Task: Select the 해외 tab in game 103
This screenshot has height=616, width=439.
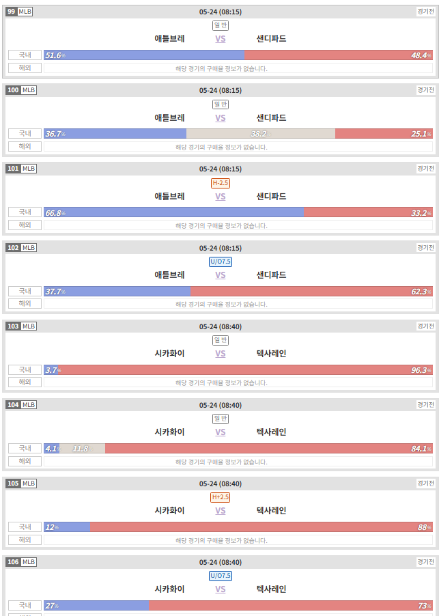Action: coord(25,382)
